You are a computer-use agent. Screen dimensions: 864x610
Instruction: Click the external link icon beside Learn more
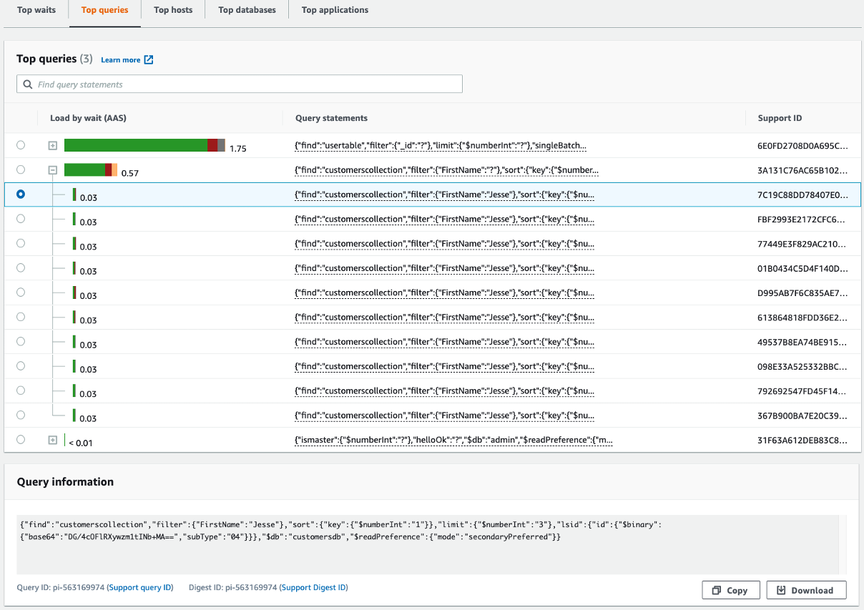tap(149, 59)
